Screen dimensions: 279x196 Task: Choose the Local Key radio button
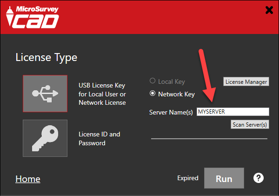click(153, 81)
